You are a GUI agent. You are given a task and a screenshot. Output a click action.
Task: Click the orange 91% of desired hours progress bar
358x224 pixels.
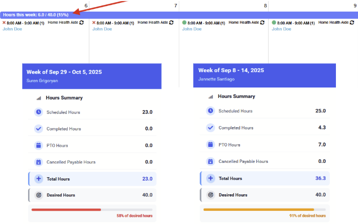pyautogui.click(x=259, y=210)
